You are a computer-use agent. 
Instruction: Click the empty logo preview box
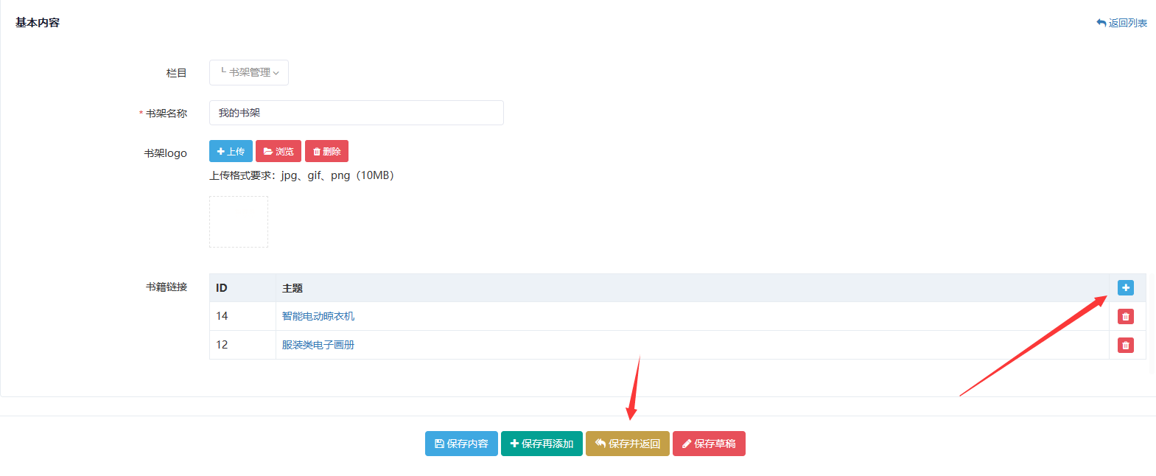pos(239,222)
